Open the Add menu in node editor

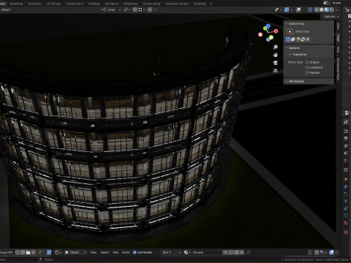coord(116,252)
